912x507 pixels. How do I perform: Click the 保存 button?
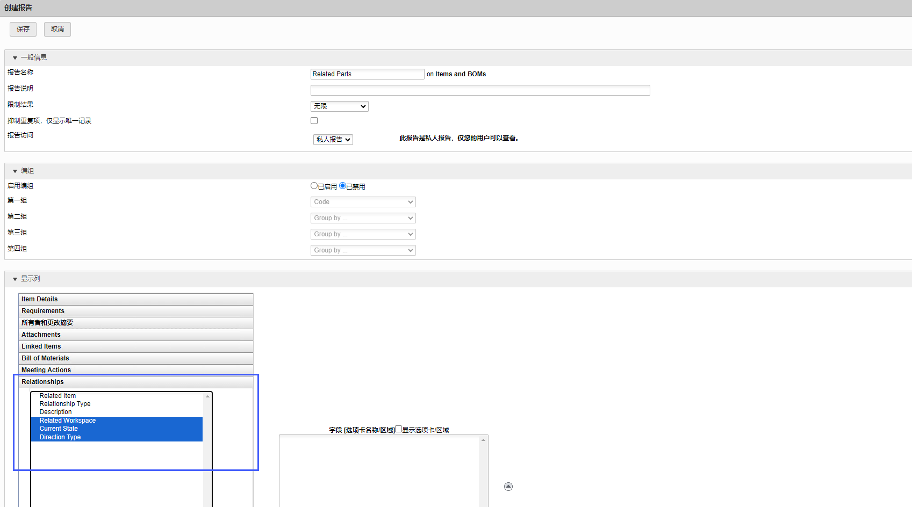(23, 29)
